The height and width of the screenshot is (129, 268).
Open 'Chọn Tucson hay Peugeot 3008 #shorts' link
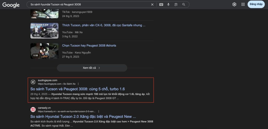click(89, 46)
